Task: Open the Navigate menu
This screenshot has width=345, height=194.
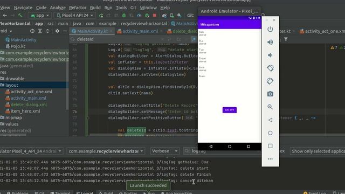Action: [23, 8]
